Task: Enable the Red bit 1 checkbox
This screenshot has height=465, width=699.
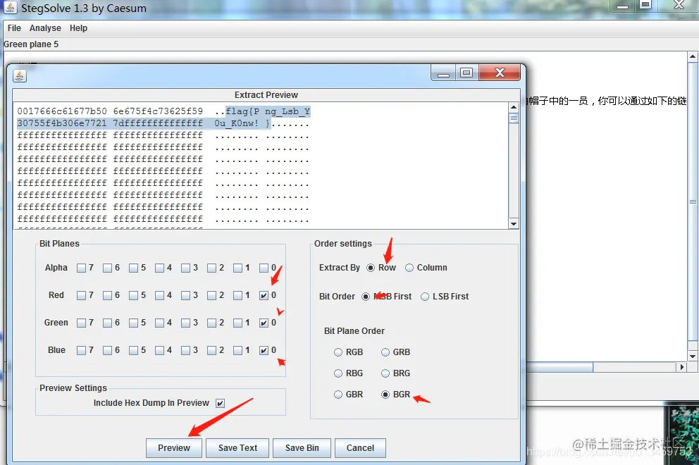Action: tap(237, 295)
